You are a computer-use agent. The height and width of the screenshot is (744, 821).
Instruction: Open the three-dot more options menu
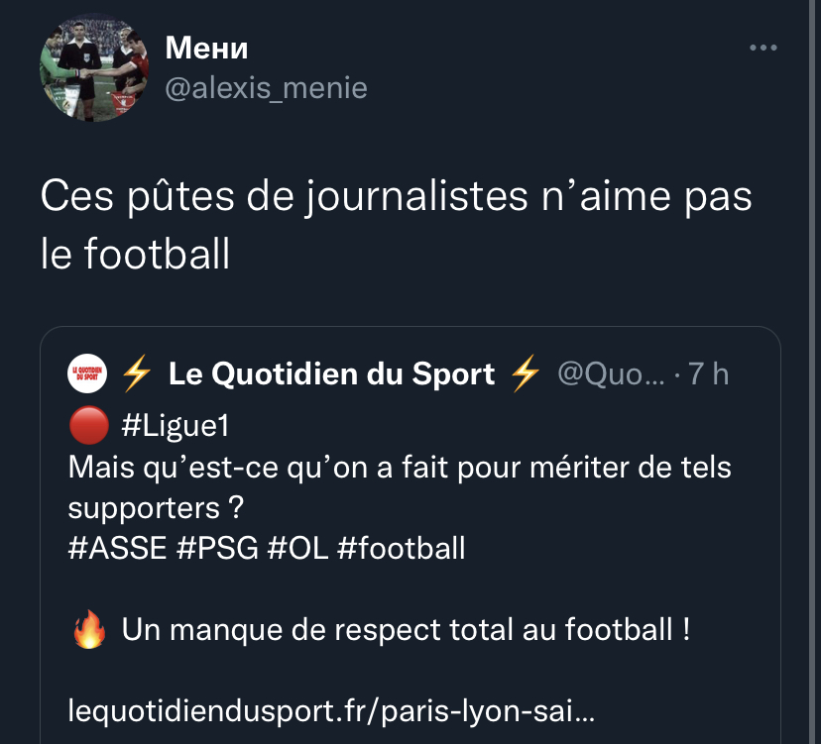[762, 48]
